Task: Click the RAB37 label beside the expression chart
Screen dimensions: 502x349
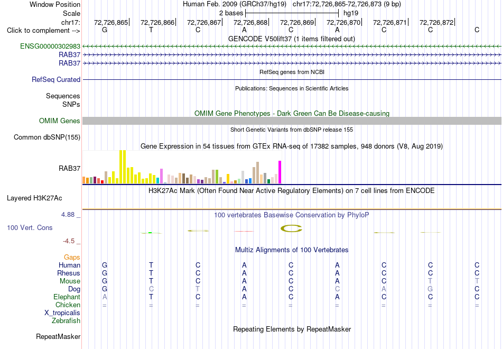Action: [69, 169]
